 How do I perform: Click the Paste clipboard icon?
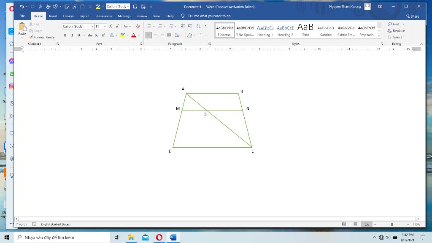pyautogui.click(x=22, y=27)
